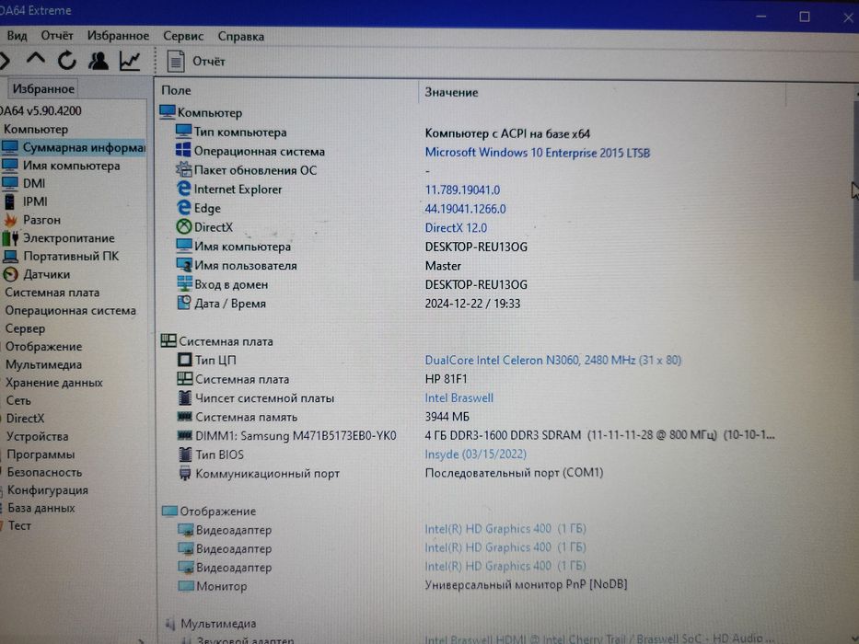
Task: Click the Датчики gauge icon
Action: [x=10, y=274]
